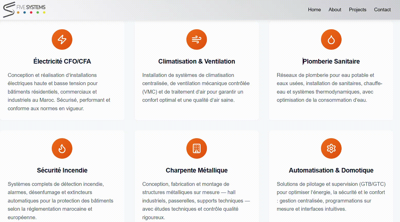Click the paragraph starting 'Systèmes complets de détection'
The image size is (400, 222).
[x=60, y=201]
